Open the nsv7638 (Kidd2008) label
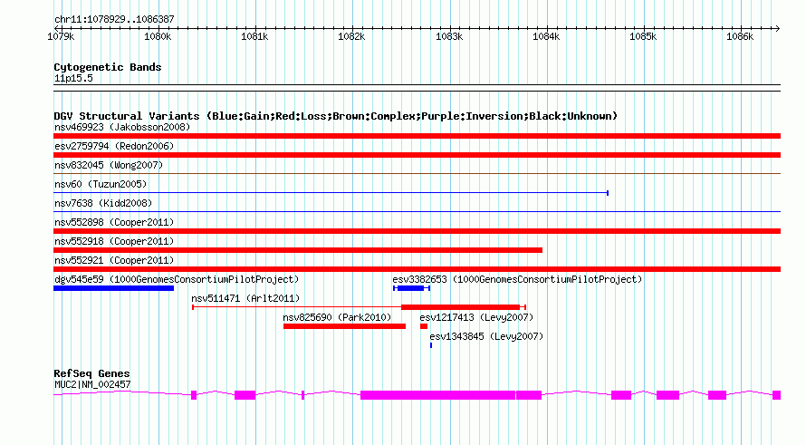Image resolution: width=806 pixels, height=445 pixels. click(103, 203)
